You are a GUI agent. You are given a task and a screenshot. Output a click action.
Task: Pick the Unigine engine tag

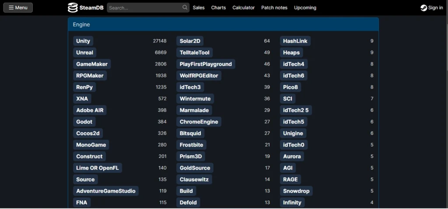(x=293, y=133)
